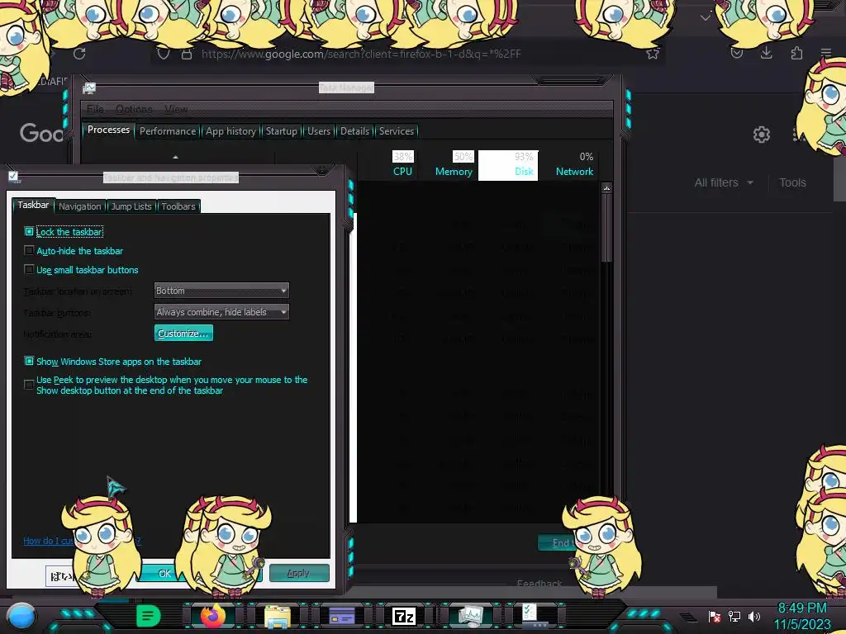846x634 pixels.
Task: Click the Apply button
Action: (x=299, y=573)
